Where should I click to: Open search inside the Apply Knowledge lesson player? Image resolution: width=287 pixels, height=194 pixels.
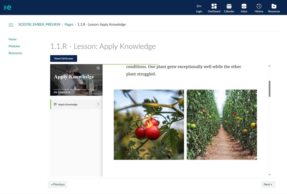click(98, 68)
